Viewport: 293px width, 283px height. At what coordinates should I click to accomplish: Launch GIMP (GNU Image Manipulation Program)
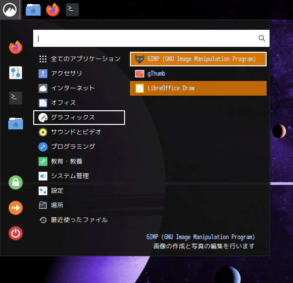coord(198,59)
